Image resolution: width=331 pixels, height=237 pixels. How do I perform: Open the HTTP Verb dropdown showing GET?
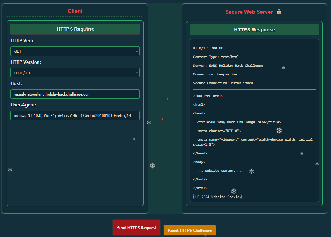pos(75,51)
